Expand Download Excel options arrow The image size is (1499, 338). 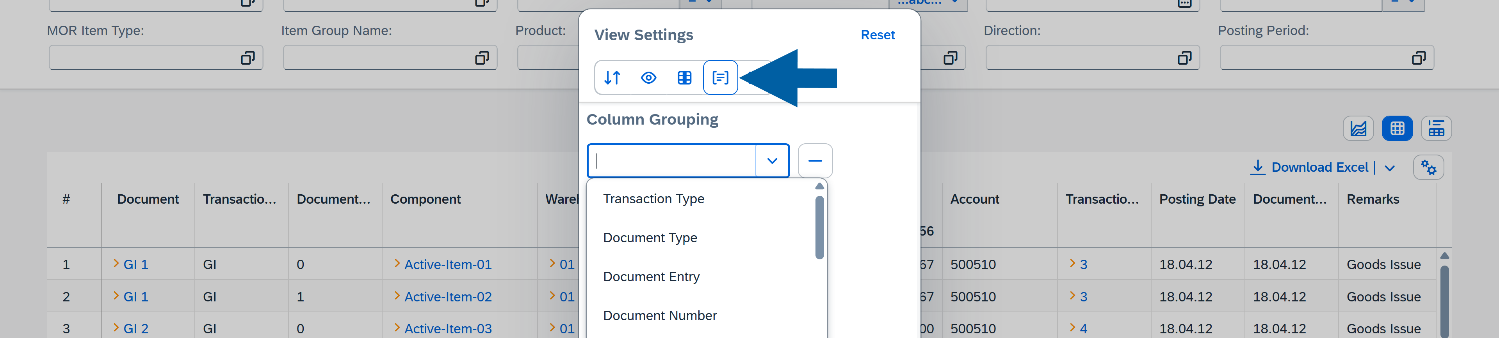pyautogui.click(x=1390, y=168)
